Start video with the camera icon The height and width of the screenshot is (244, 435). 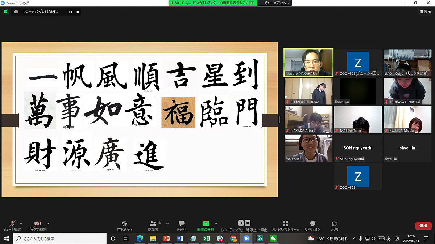pyautogui.click(x=37, y=223)
